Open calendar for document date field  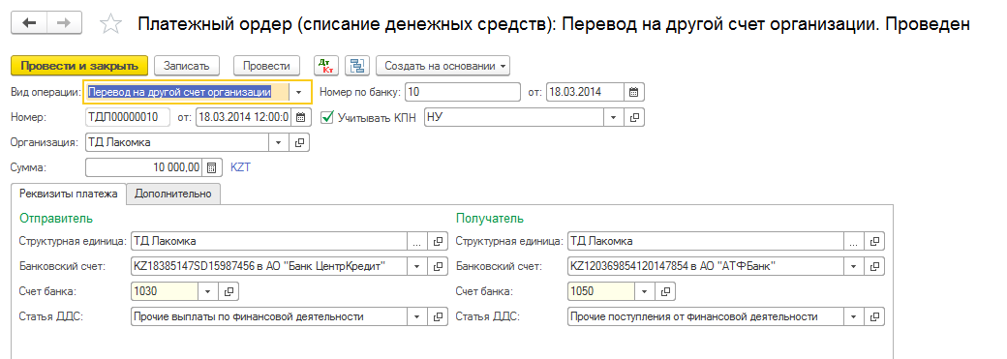[x=302, y=117]
